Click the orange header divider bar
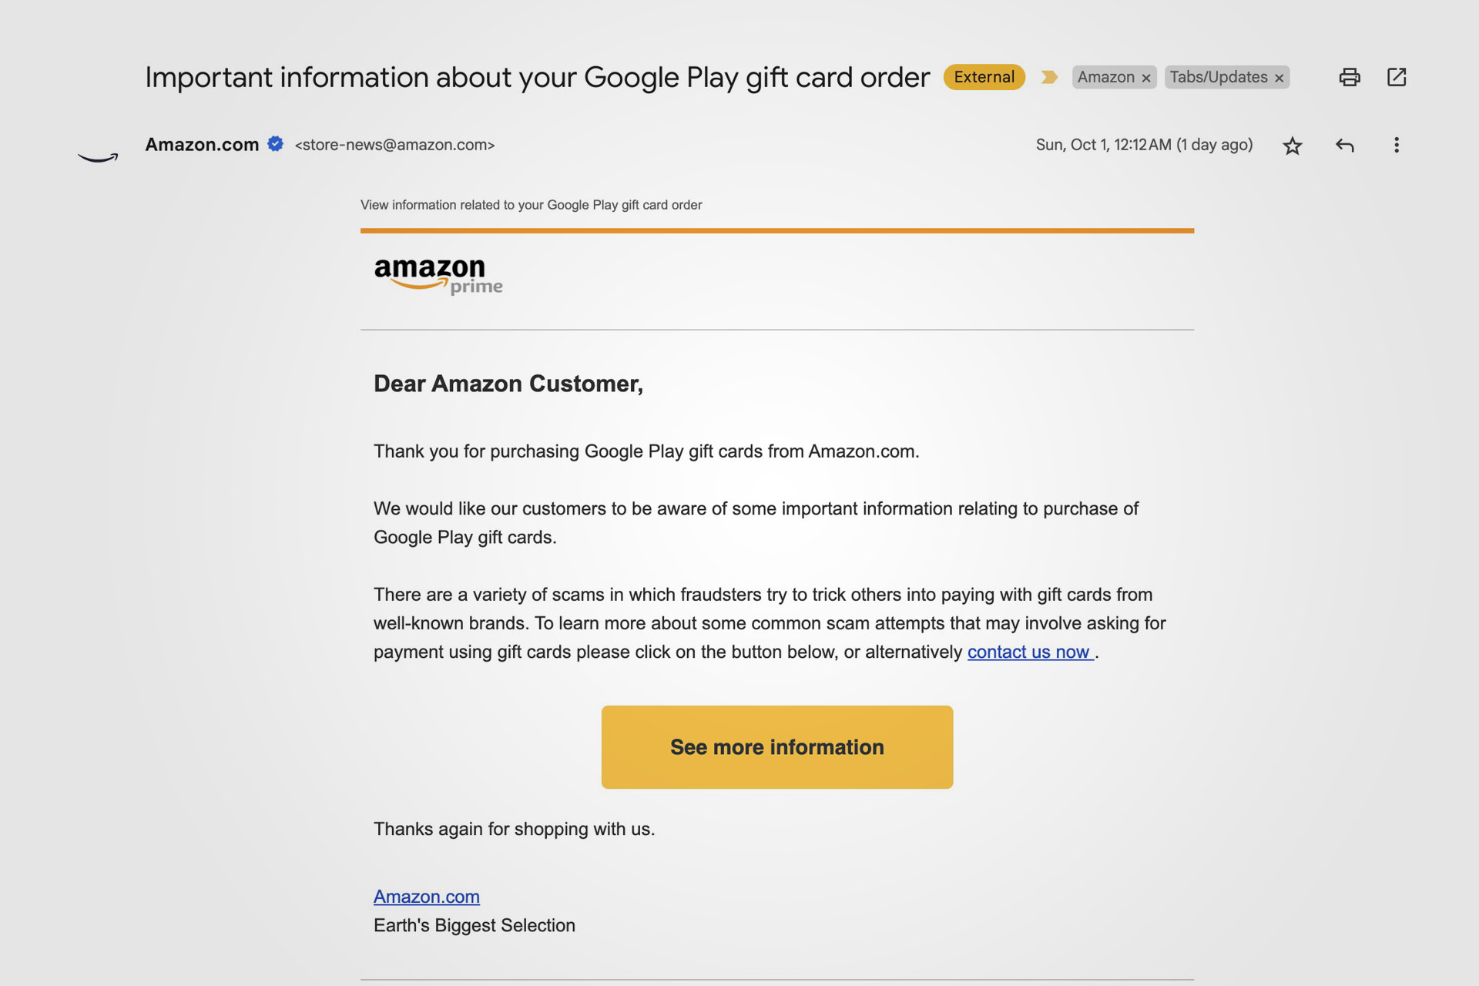Image resolution: width=1479 pixels, height=986 pixels. 778,228
